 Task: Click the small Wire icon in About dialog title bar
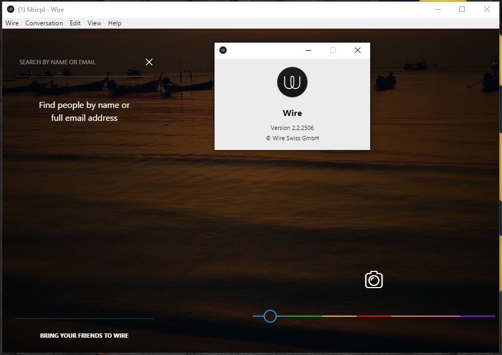click(223, 50)
